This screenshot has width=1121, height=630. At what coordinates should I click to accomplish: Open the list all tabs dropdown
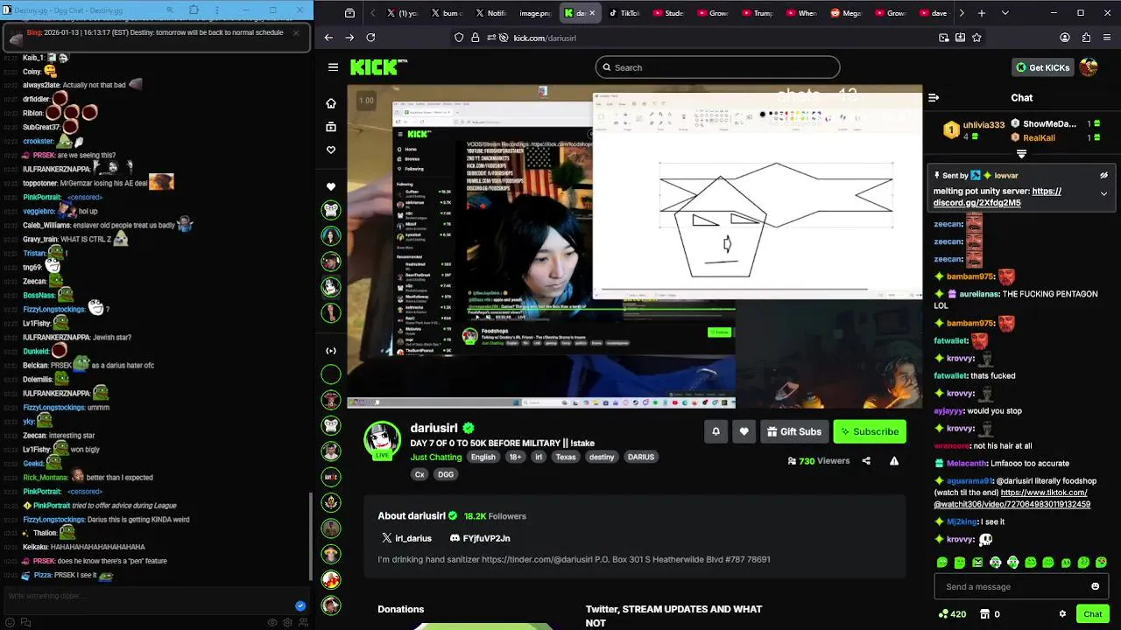coord(1005,13)
